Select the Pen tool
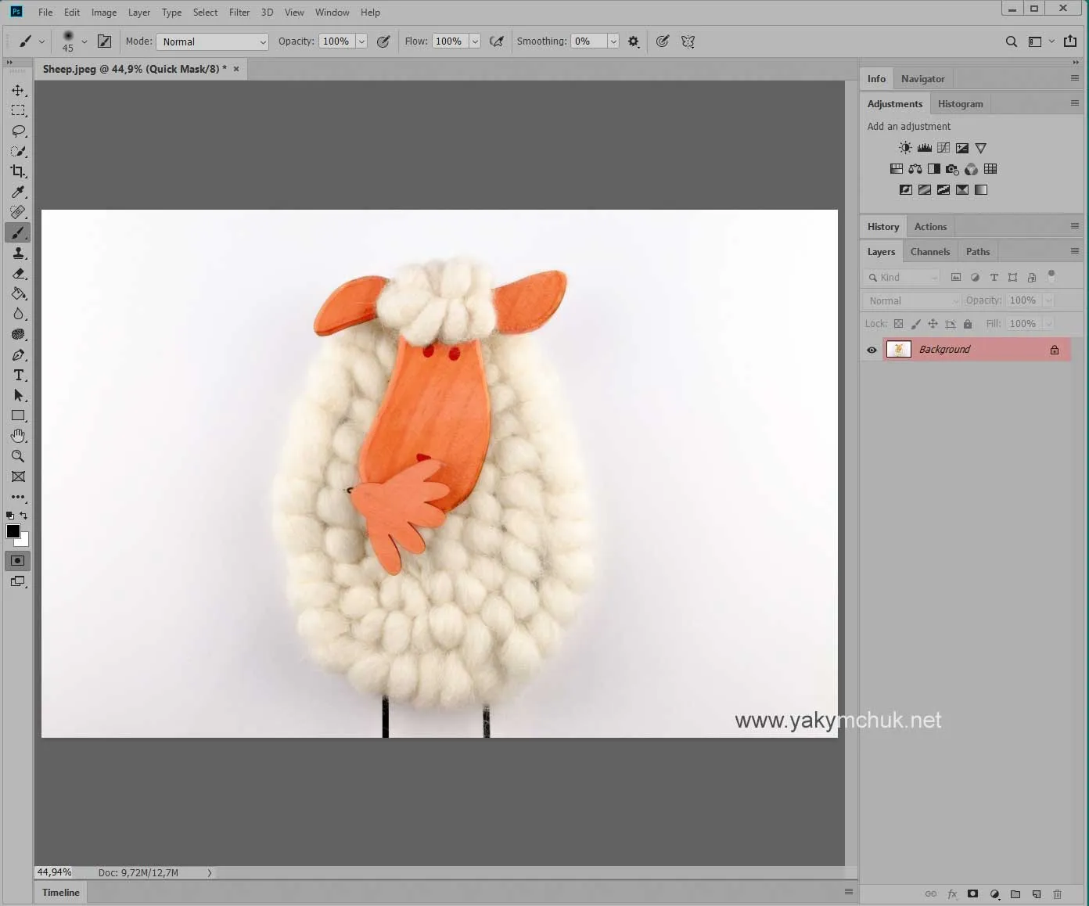Viewport: 1089px width, 906px height. coord(18,354)
